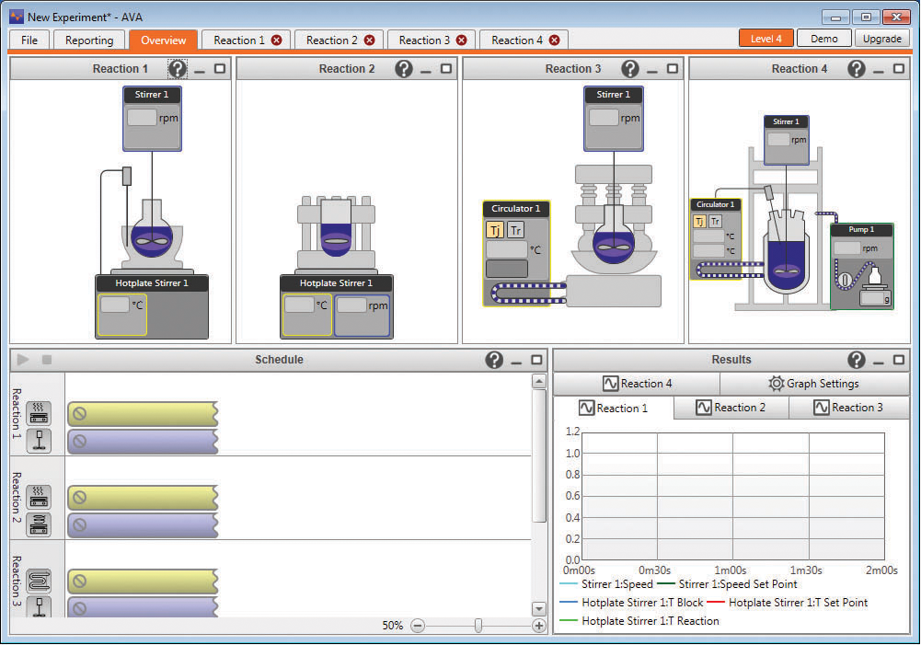Open Graph Settings in Results
Image resolution: width=921 pixels, height=645 pixels.
coord(813,384)
